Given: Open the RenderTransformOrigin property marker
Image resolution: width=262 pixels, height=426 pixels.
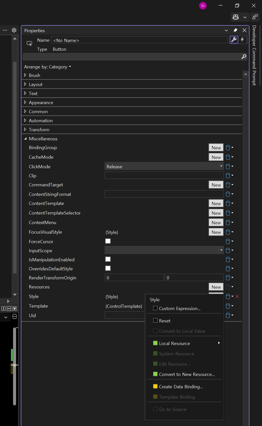Looking at the screenshot, I should [229, 278].
